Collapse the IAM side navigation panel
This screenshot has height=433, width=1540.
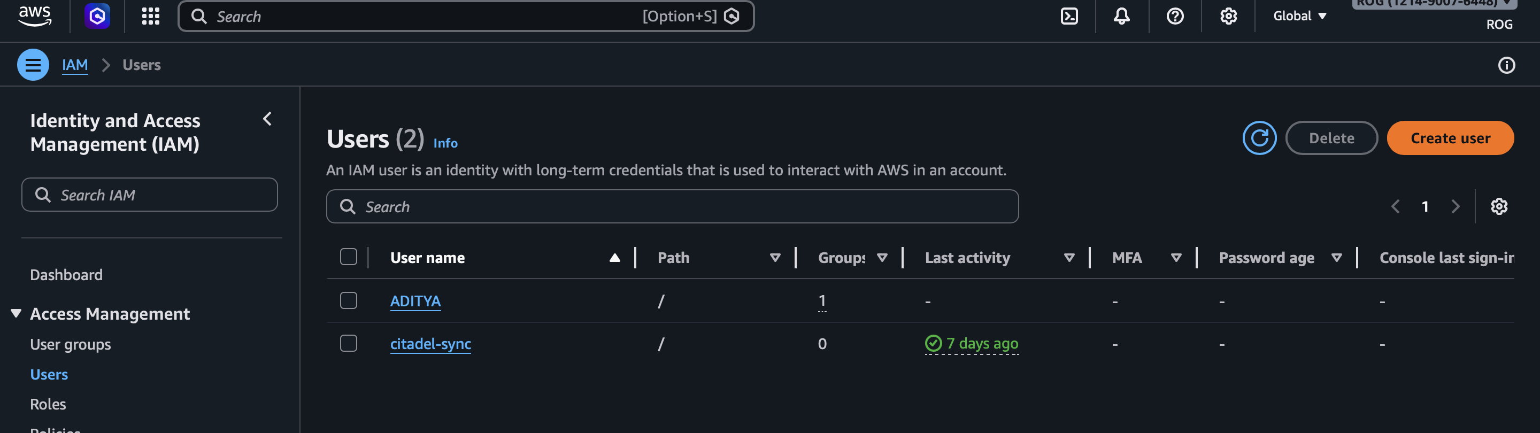pyautogui.click(x=267, y=119)
